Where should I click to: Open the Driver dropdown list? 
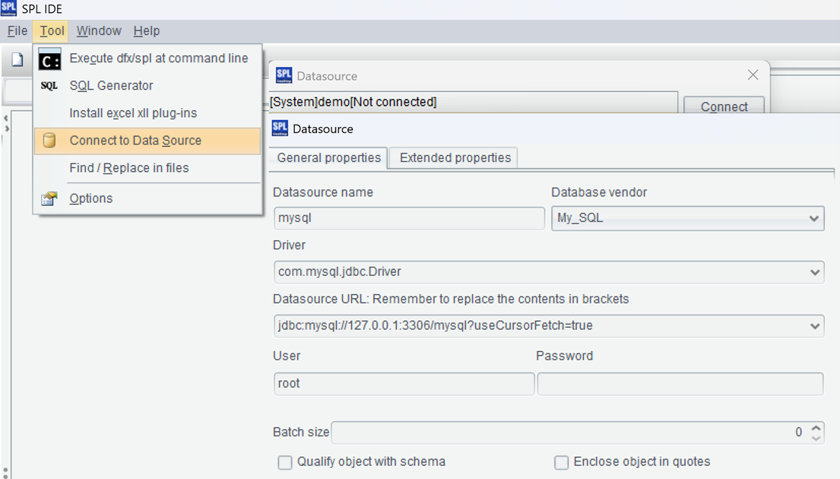coord(815,272)
